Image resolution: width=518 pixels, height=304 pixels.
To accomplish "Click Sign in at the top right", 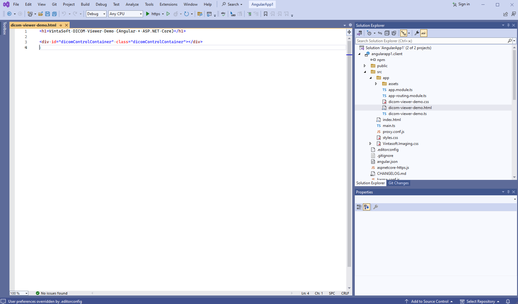I will click(461, 4).
